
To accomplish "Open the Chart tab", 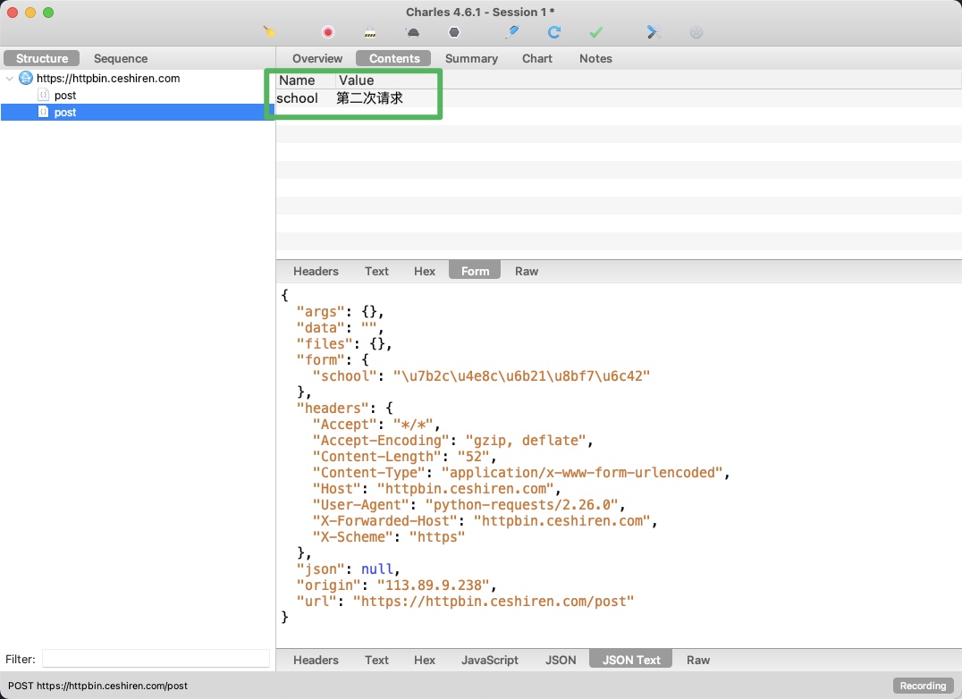I will 536,58.
